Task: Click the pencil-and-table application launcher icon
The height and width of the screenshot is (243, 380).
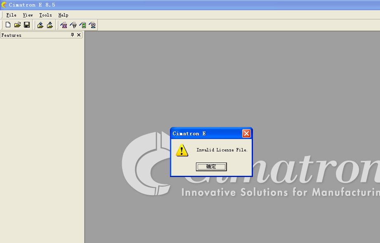Action: click(63, 25)
